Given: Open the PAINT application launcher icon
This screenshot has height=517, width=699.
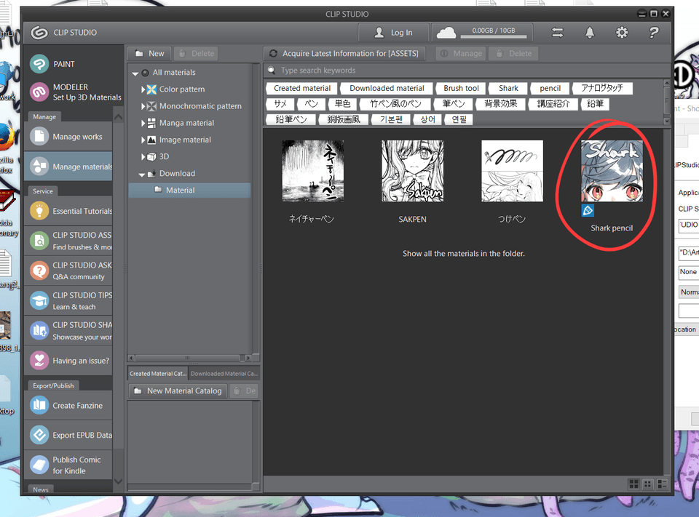Looking at the screenshot, I should click(x=39, y=64).
